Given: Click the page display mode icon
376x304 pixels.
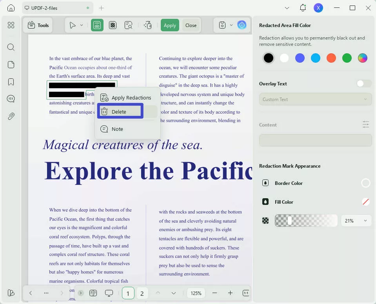Looking at the screenshot, I should tap(93, 293).
